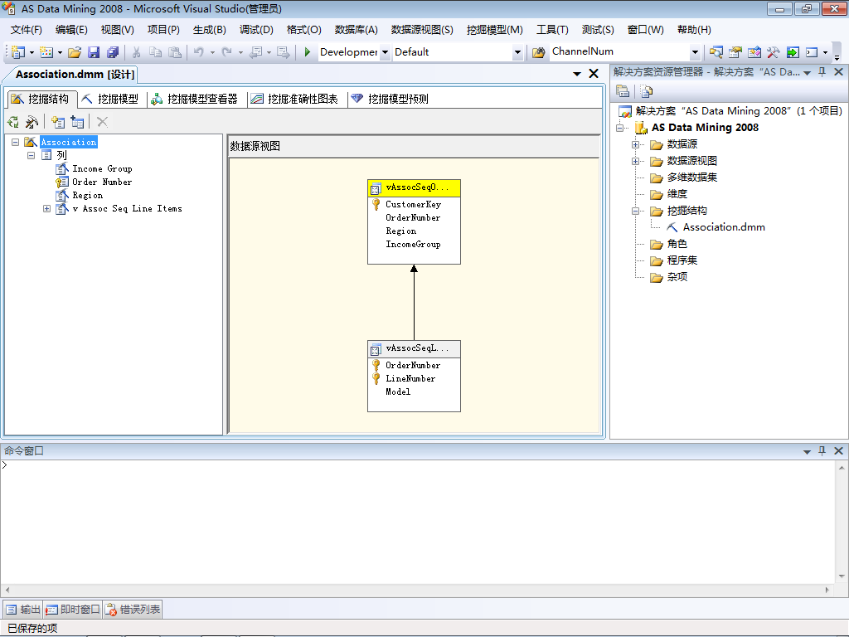
Task: Collapse the AS Data Mining 2008 project node
Action: pos(620,129)
